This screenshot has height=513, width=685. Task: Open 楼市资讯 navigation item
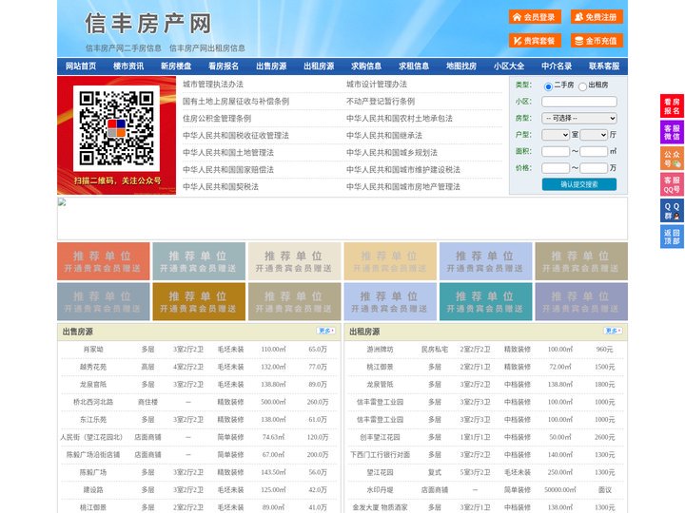point(128,66)
